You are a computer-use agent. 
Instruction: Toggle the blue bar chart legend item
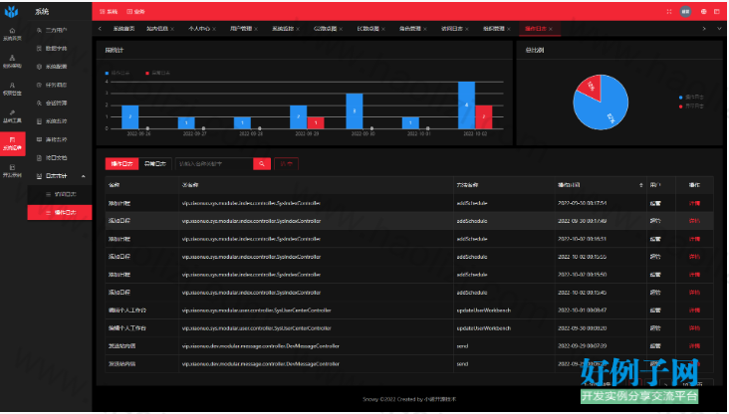[x=118, y=73]
